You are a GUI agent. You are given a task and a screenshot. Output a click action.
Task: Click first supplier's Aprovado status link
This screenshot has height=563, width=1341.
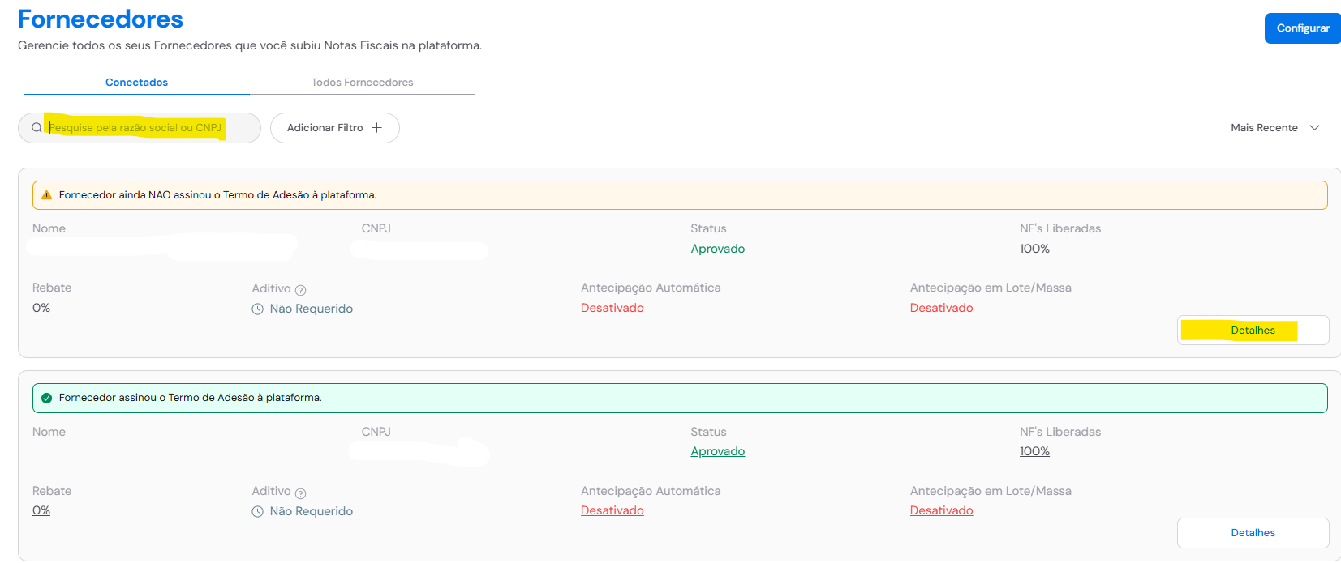tap(717, 249)
